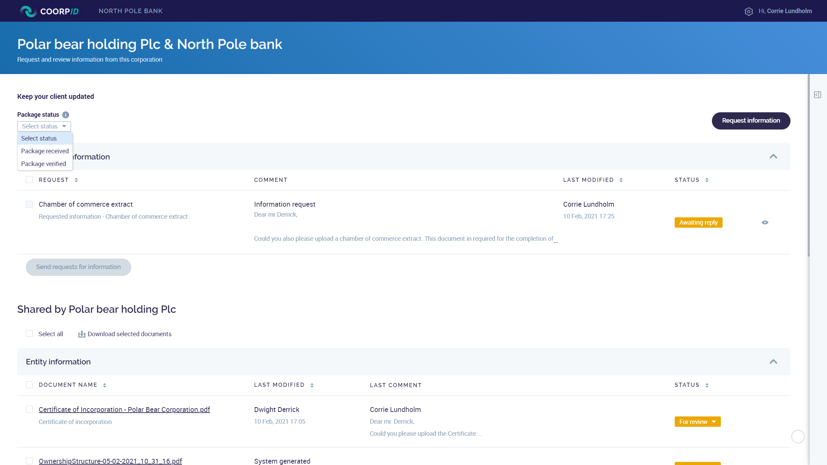Click the COMMENT column header
The image size is (827, 465).
pos(270,180)
